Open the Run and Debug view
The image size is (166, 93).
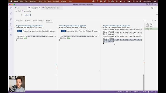(11, 25)
